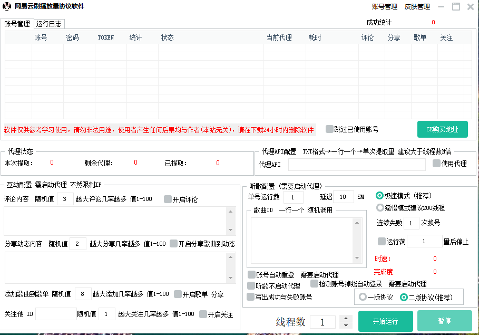Enable 账号自动重登 checkbox
479x335 pixels.
pyautogui.click(x=251, y=274)
